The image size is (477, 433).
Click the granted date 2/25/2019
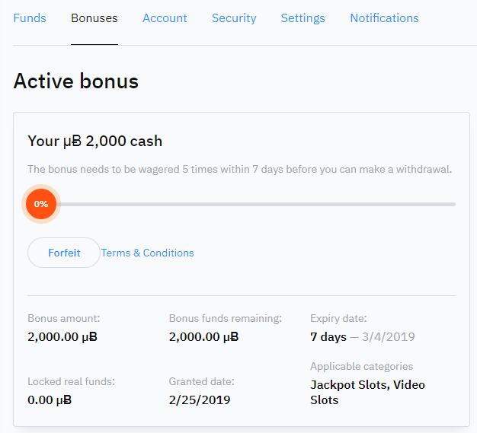tap(199, 400)
